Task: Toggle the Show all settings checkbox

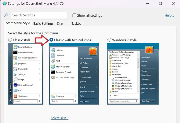Action: click(74, 15)
